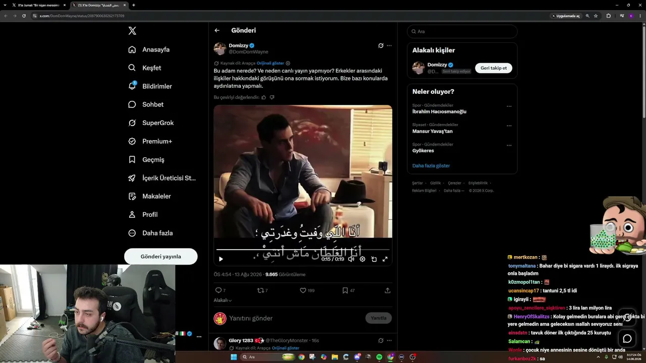The image size is (646, 363).
Task: Open the İbrahim Hacıosmanoğlu trend
Action: coord(439,111)
